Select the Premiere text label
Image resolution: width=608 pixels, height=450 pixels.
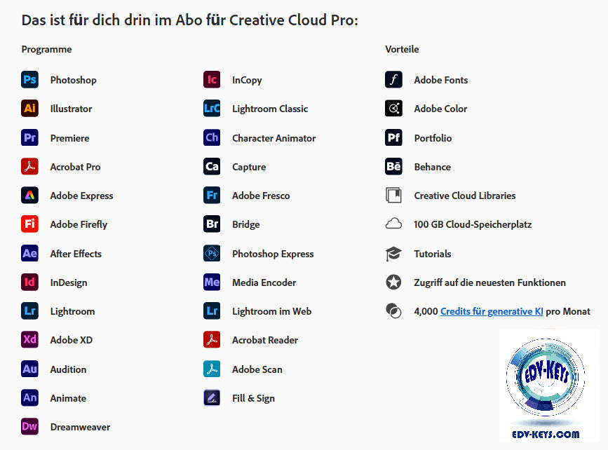pos(70,138)
